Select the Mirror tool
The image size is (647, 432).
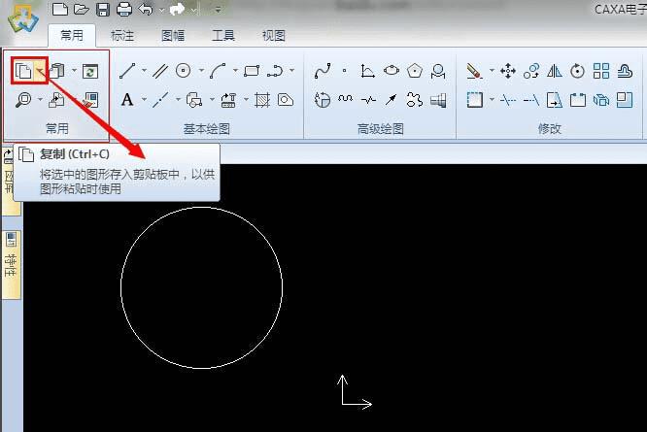554,71
